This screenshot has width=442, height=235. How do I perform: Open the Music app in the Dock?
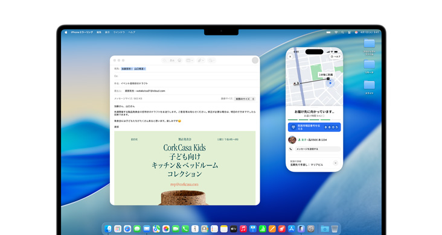click(x=243, y=229)
